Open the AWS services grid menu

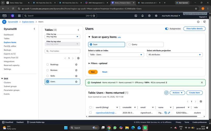point(19,16)
